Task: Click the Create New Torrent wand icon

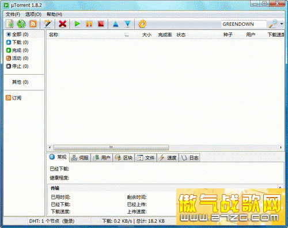Action: pyautogui.click(x=48, y=24)
